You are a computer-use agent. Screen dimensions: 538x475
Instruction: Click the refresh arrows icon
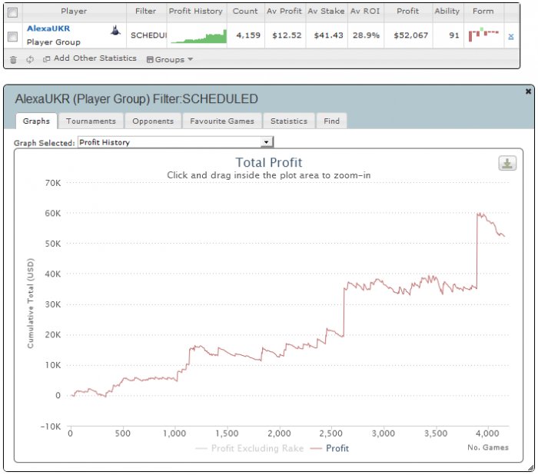(30, 59)
